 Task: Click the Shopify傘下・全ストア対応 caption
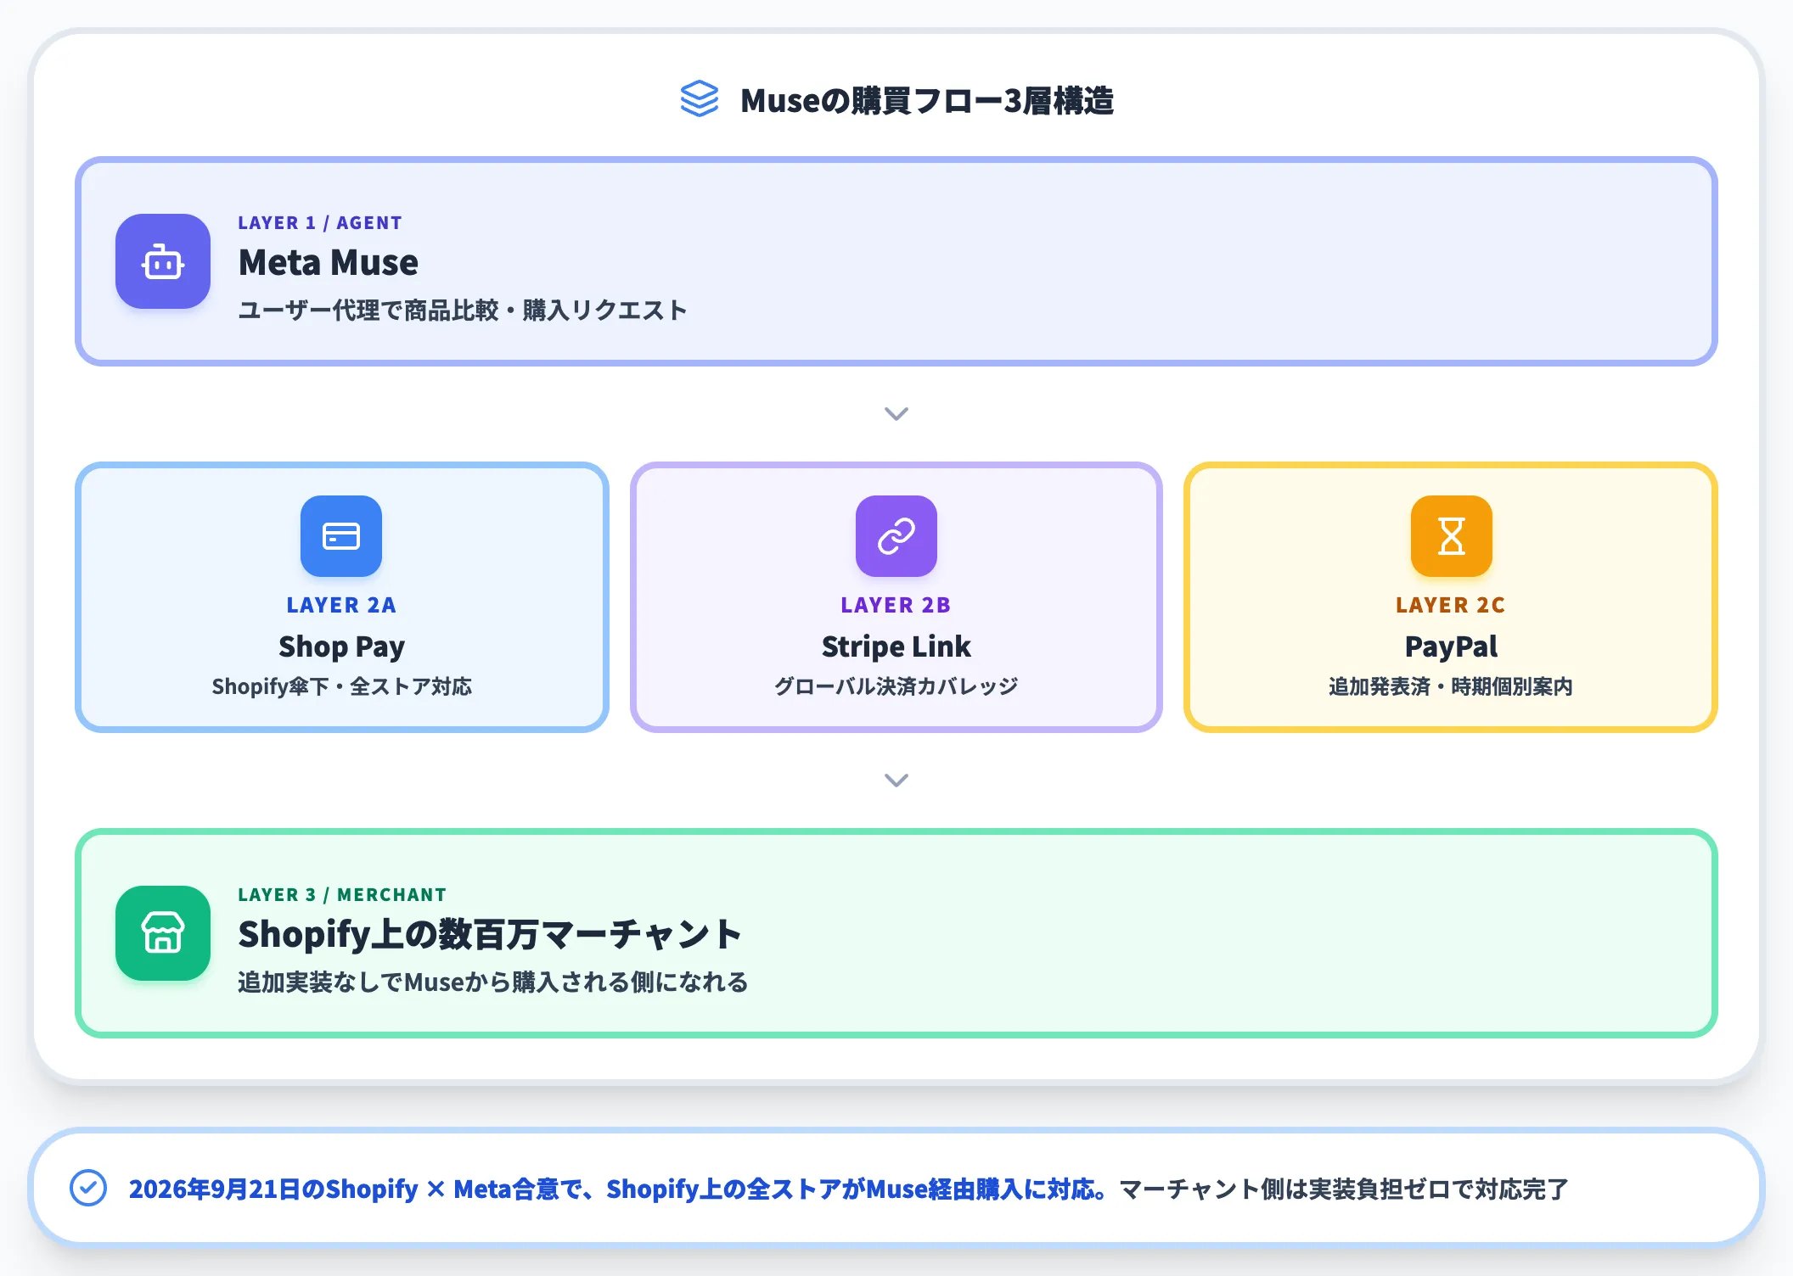point(341,686)
